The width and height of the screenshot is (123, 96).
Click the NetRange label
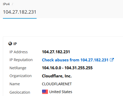click(18, 68)
